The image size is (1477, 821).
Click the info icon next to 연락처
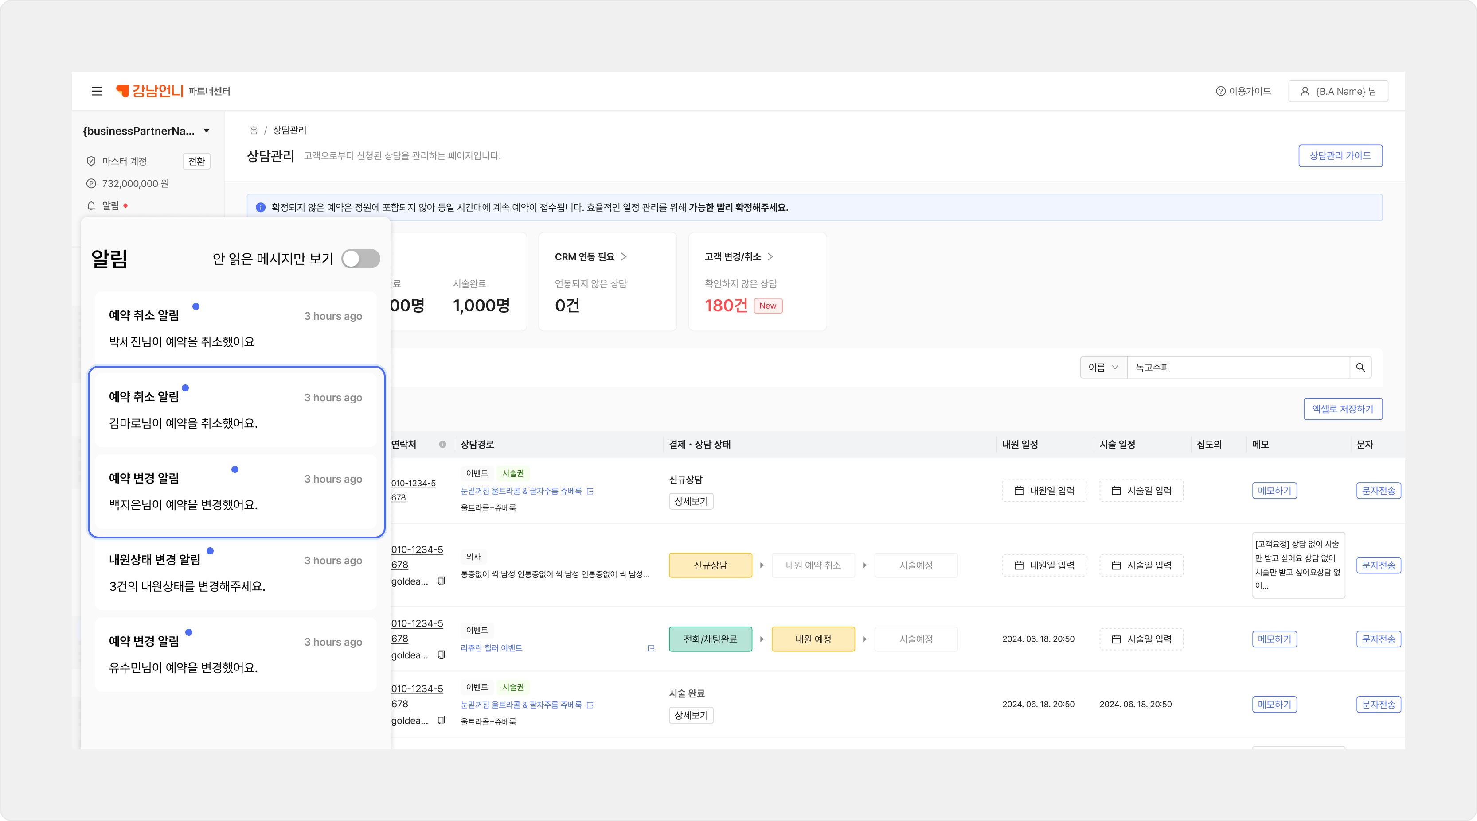click(x=443, y=445)
